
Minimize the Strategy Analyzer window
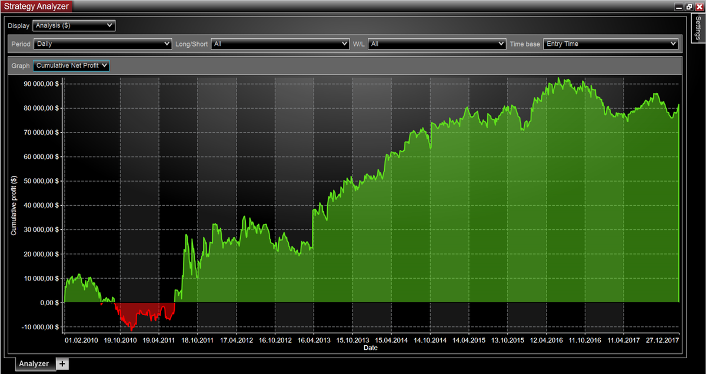coord(679,6)
